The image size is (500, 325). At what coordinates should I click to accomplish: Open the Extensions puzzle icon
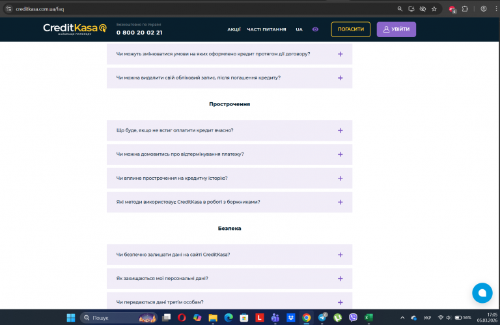465,9
